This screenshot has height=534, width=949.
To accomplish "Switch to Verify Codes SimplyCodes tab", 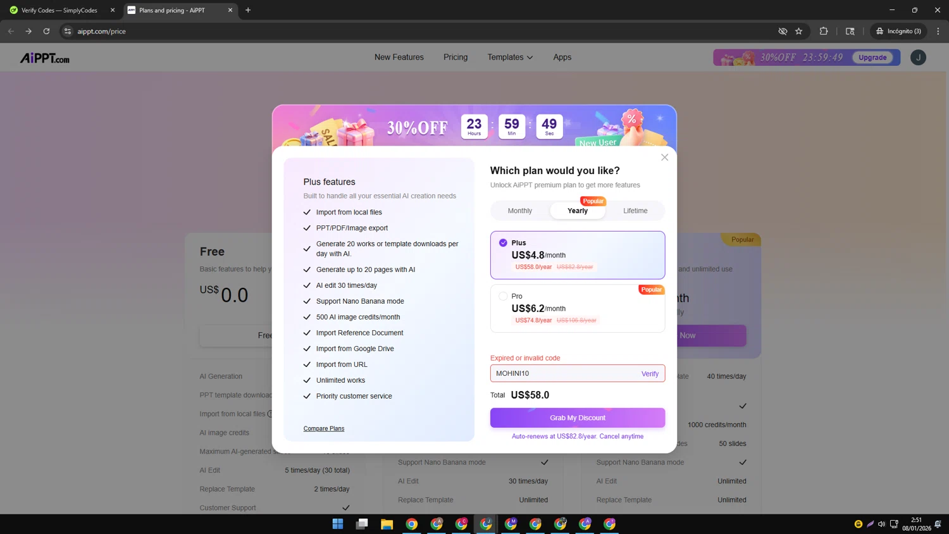I will coord(59,10).
